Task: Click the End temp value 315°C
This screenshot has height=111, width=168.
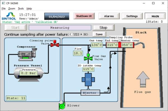Action: tap(112, 45)
